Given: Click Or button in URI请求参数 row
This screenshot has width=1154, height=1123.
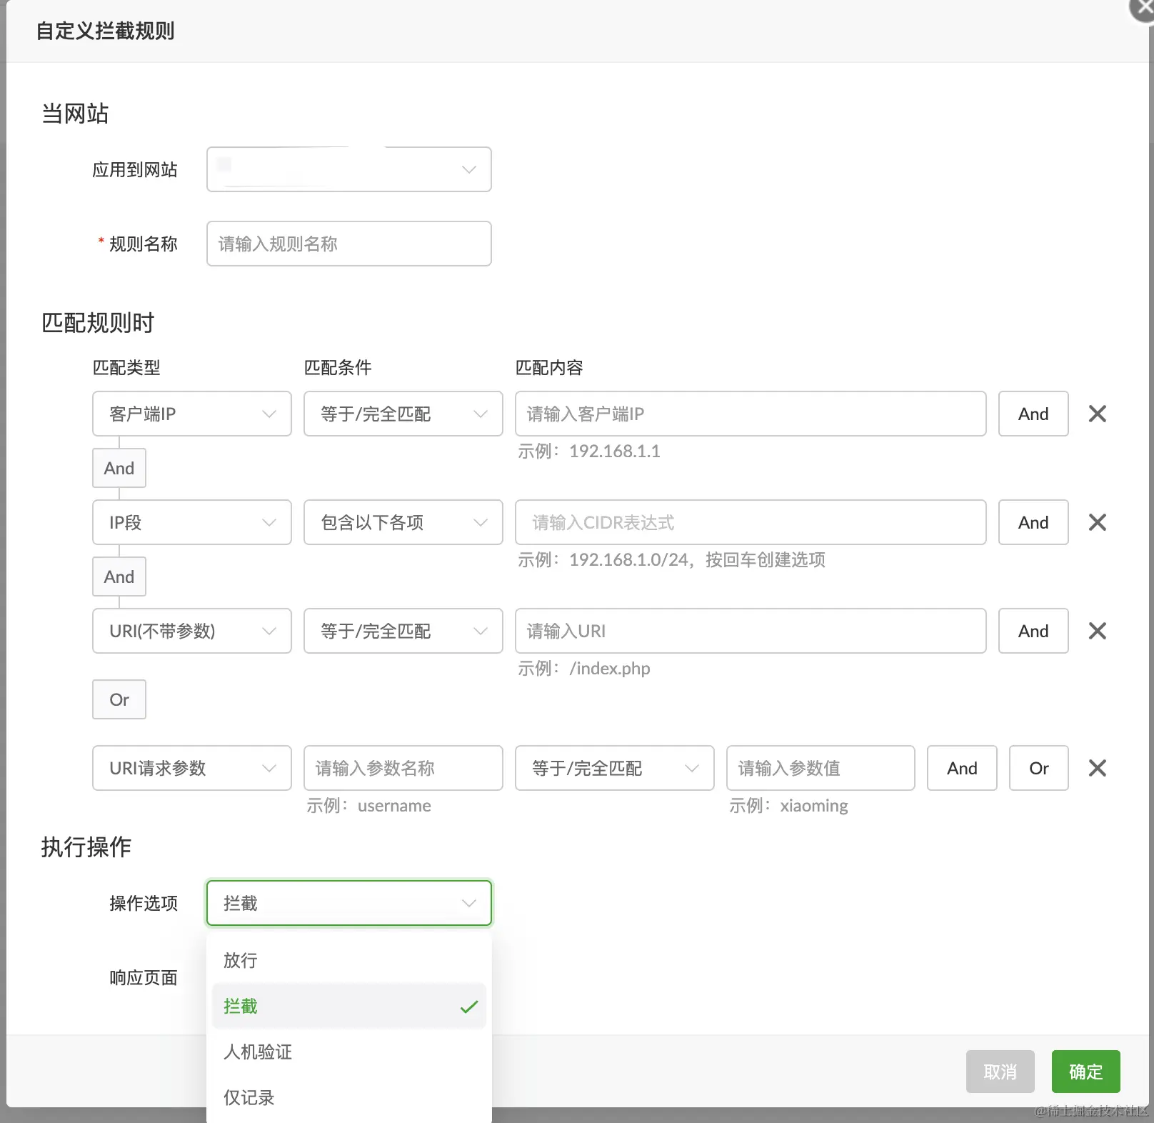Looking at the screenshot, I should (1039, 768).
